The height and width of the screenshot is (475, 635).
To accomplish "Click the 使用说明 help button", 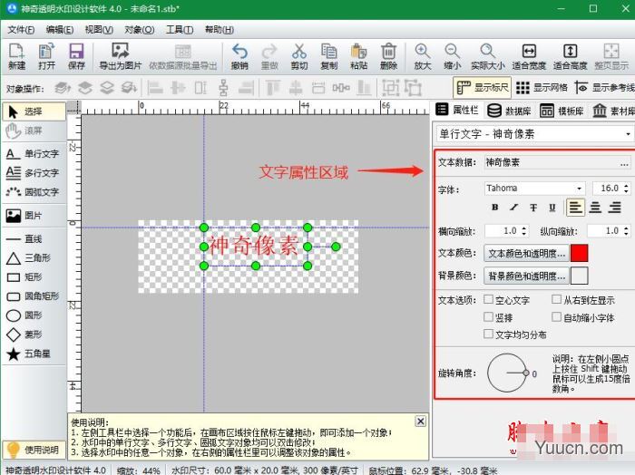I will tap(34, 450).
